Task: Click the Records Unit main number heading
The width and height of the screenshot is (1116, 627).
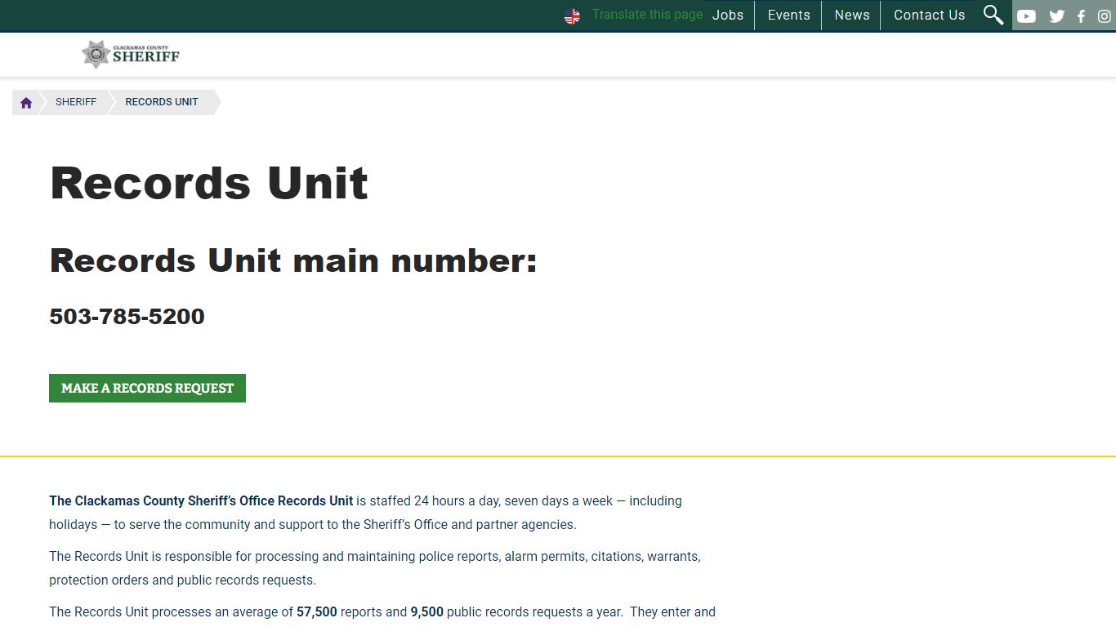Action: point(293,261)
